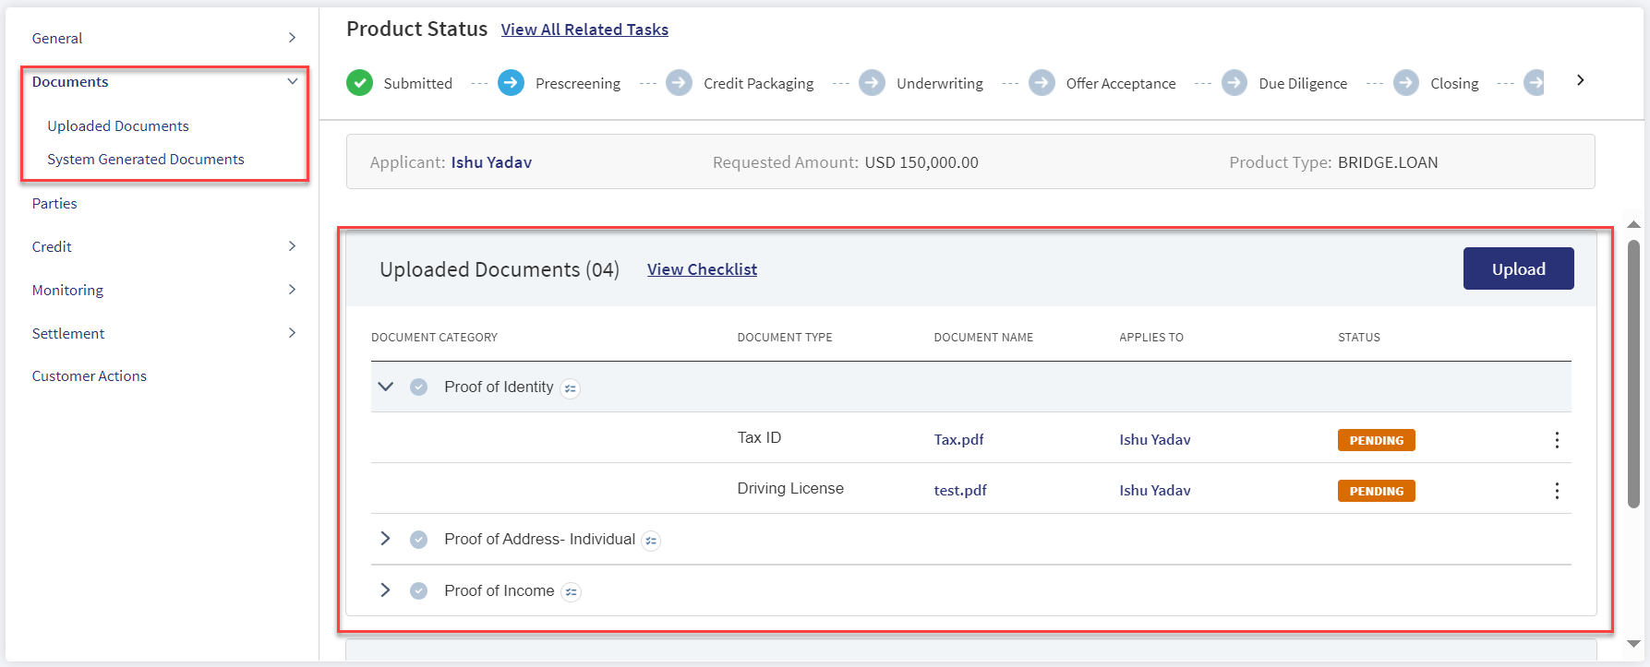Expand the Monitoring sidebar section
This screenshot has width=1650, height=667.
(x=292, y=290)
